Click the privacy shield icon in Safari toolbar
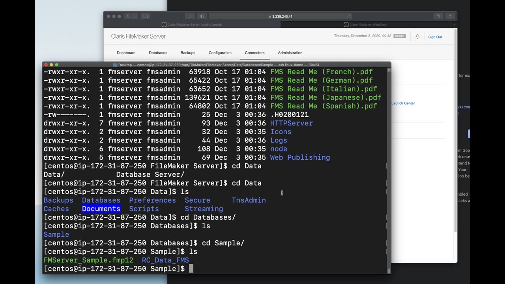Viewport: 505px width, 284px height. pyautogui.click(x=202, y=16)
